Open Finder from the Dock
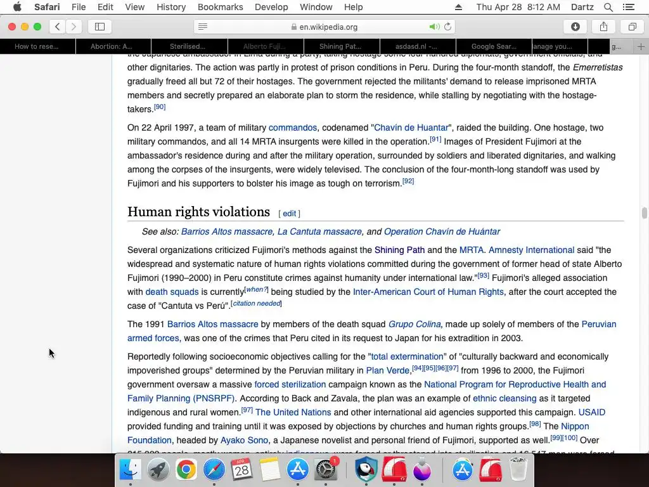Viewport: 649px width, 487px height. click(130, 470)
